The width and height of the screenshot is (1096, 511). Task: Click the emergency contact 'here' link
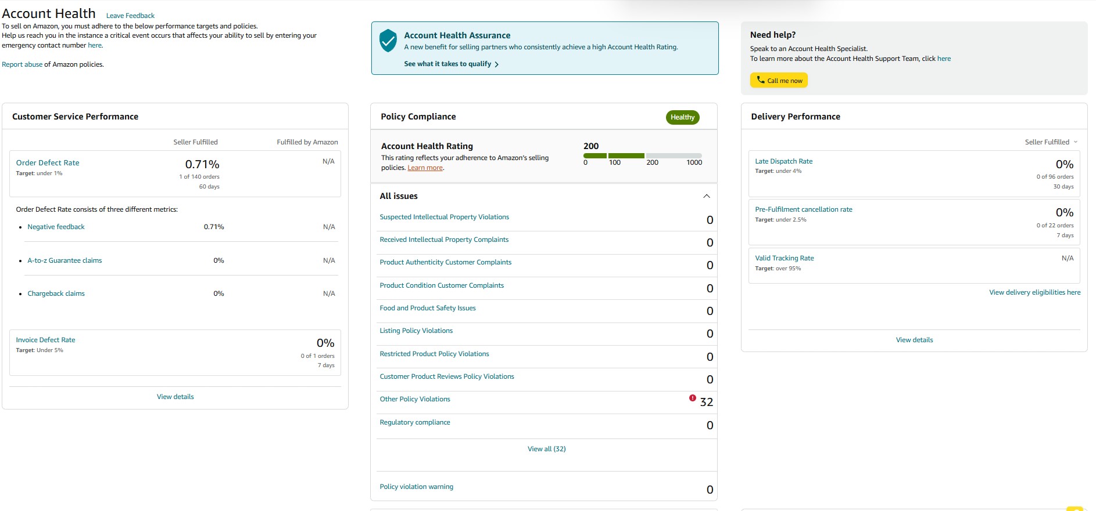(95, 45)
